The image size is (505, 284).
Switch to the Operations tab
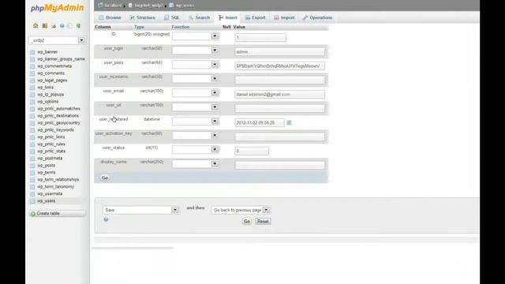317,17
